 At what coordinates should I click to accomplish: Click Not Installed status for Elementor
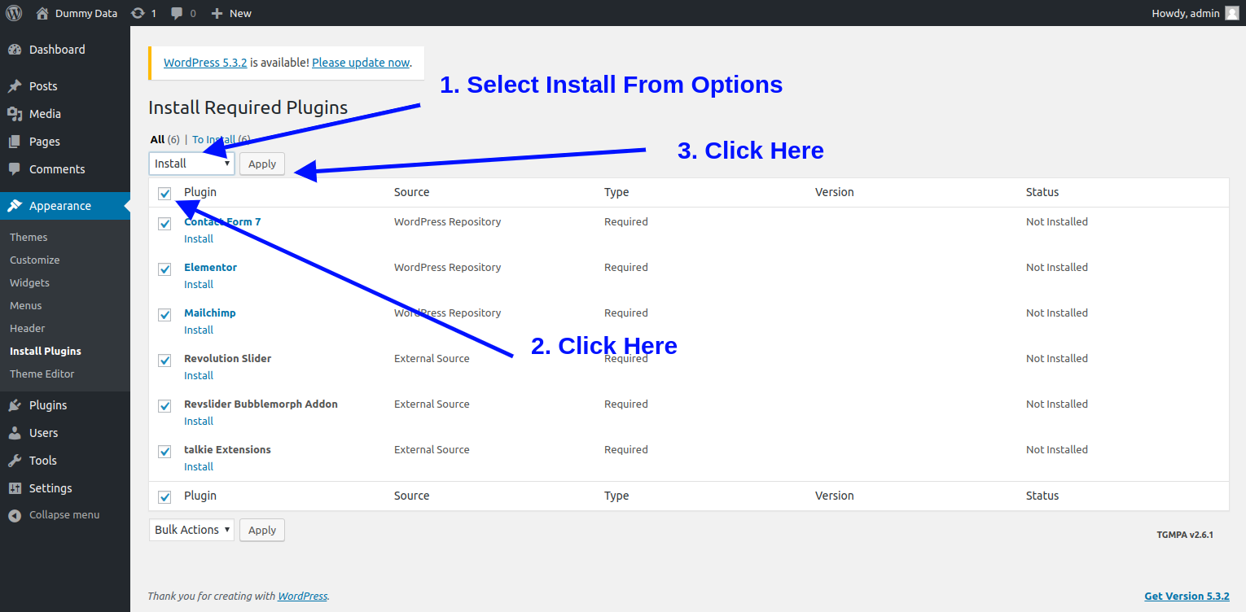coord(1057,268)
